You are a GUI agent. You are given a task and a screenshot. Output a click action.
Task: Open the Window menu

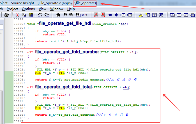point(57,9)
